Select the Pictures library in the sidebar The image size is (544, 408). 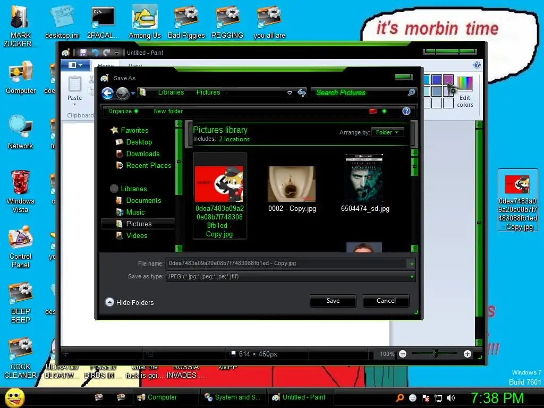[138, 224]
